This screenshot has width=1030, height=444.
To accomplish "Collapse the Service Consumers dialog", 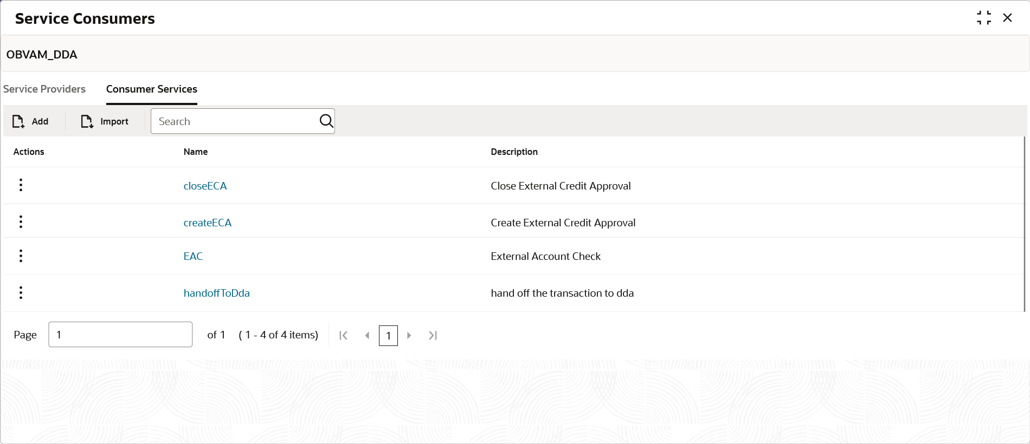I will tap(984, 18).
